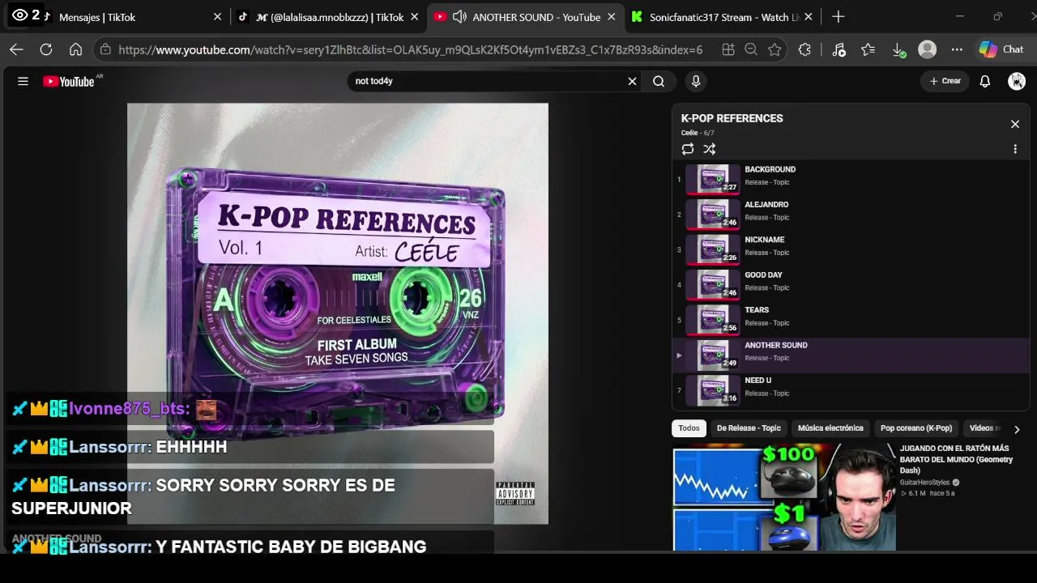
Task: Open the YouTube account avatar menu
Action: (x=1017, y=81)
